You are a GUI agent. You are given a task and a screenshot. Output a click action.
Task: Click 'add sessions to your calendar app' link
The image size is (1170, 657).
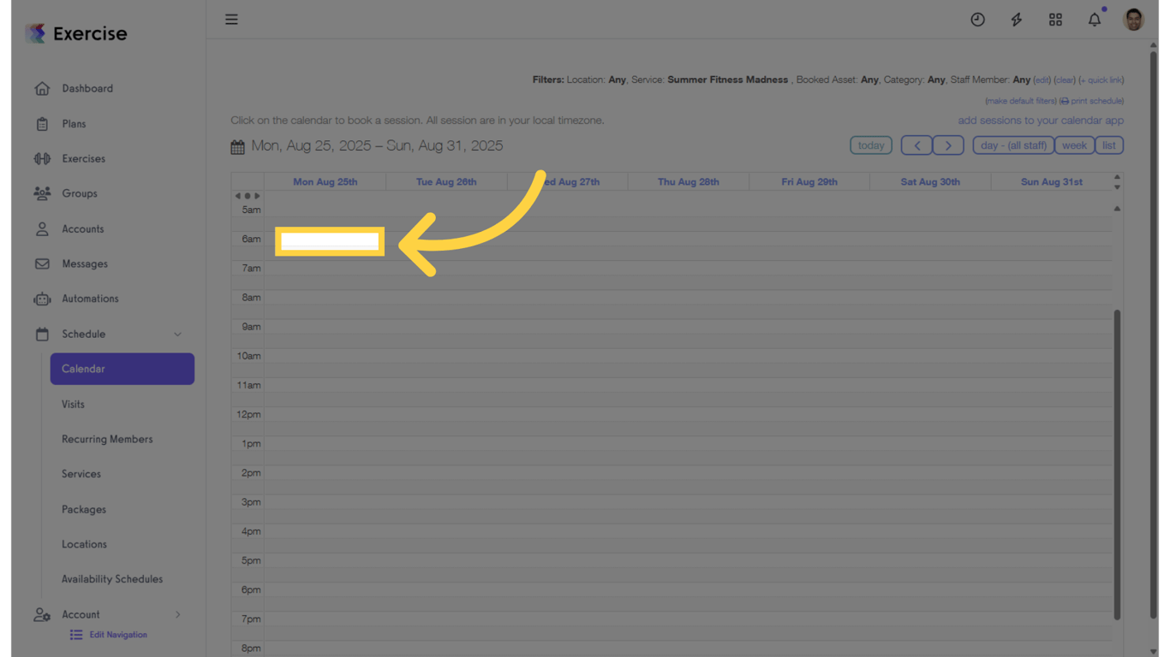pyautogui.click(x=1040, y=121)
